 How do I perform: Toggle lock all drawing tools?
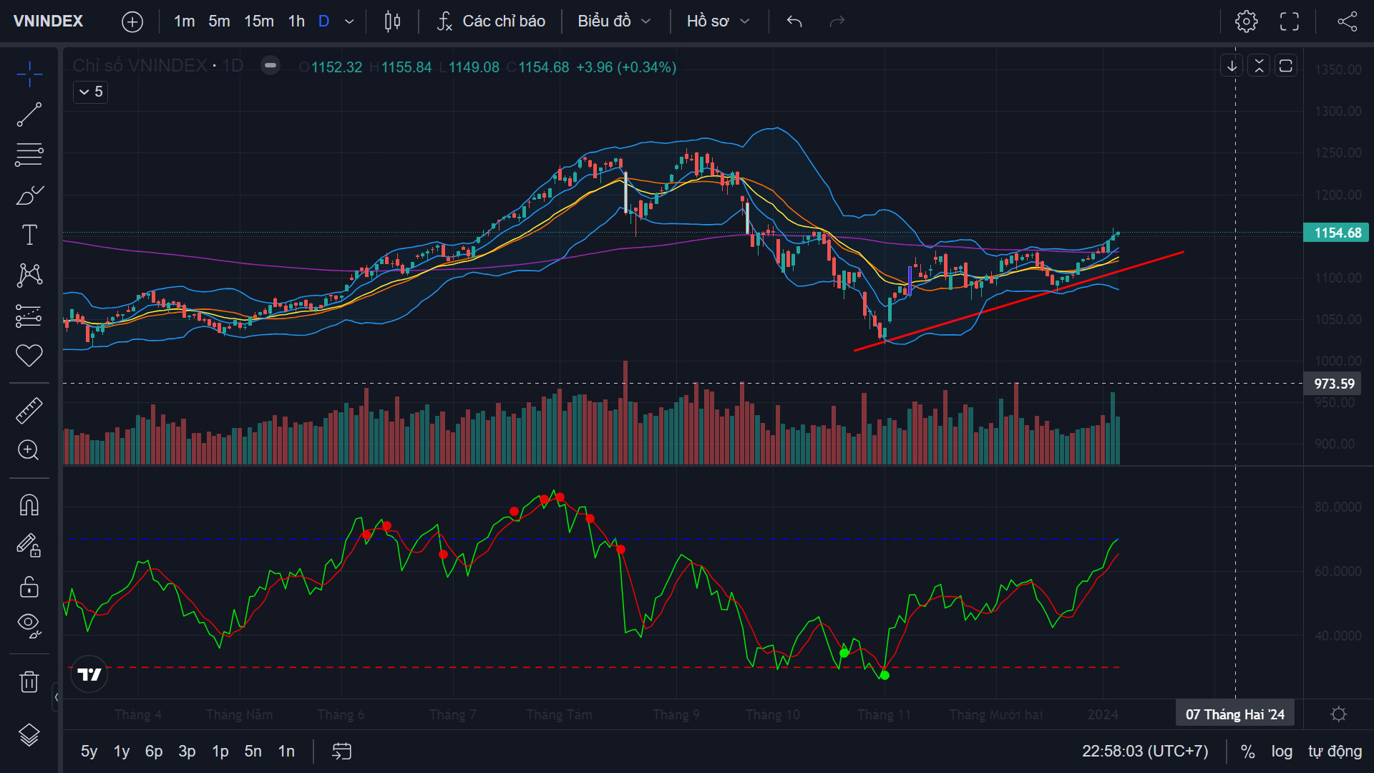pyautogui.click(x=29, y=587)
